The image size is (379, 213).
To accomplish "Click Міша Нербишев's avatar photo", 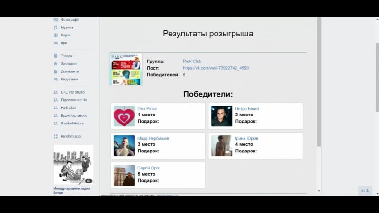I will tap(124, 146).
